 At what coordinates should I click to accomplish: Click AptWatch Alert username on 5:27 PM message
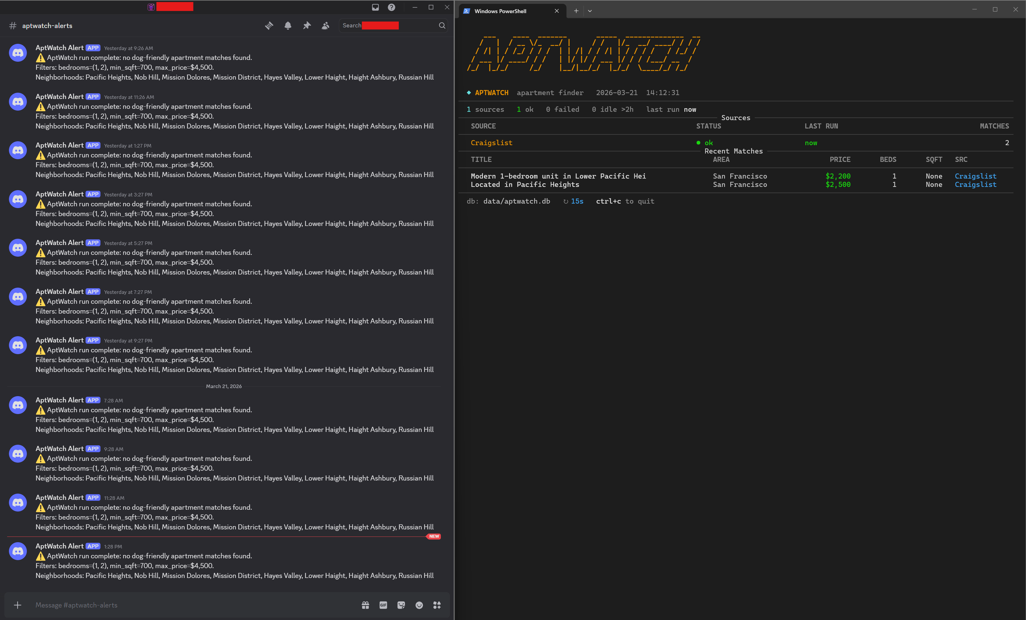(60, 243)
